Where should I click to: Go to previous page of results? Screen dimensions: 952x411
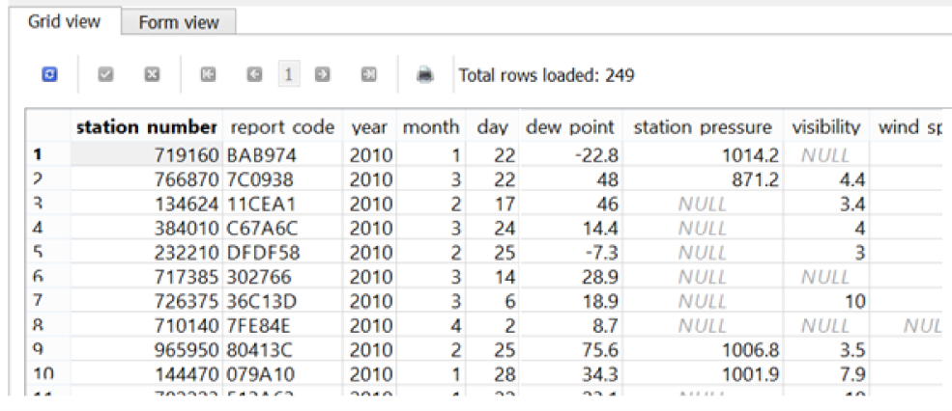coord(254,74)
